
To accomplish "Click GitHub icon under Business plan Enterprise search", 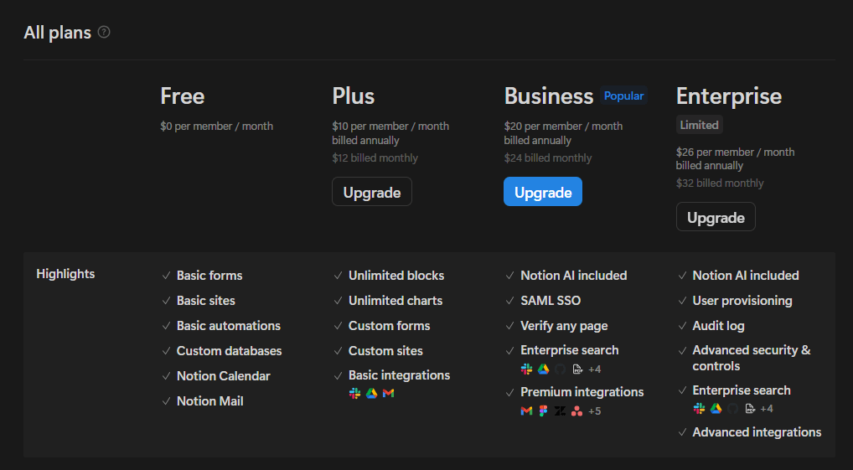I will click(x=561, y=369).
